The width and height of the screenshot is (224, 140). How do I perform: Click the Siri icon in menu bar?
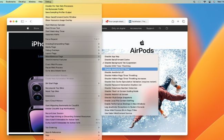tap(214, 2)
